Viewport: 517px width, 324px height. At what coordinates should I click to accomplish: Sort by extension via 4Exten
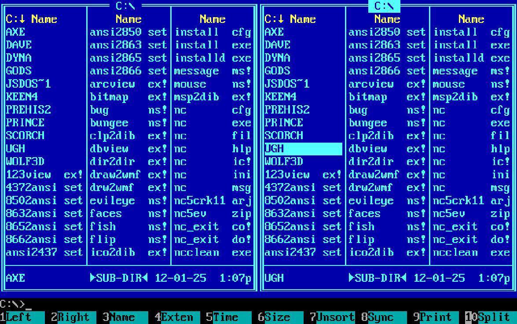(x=176, y=317)
